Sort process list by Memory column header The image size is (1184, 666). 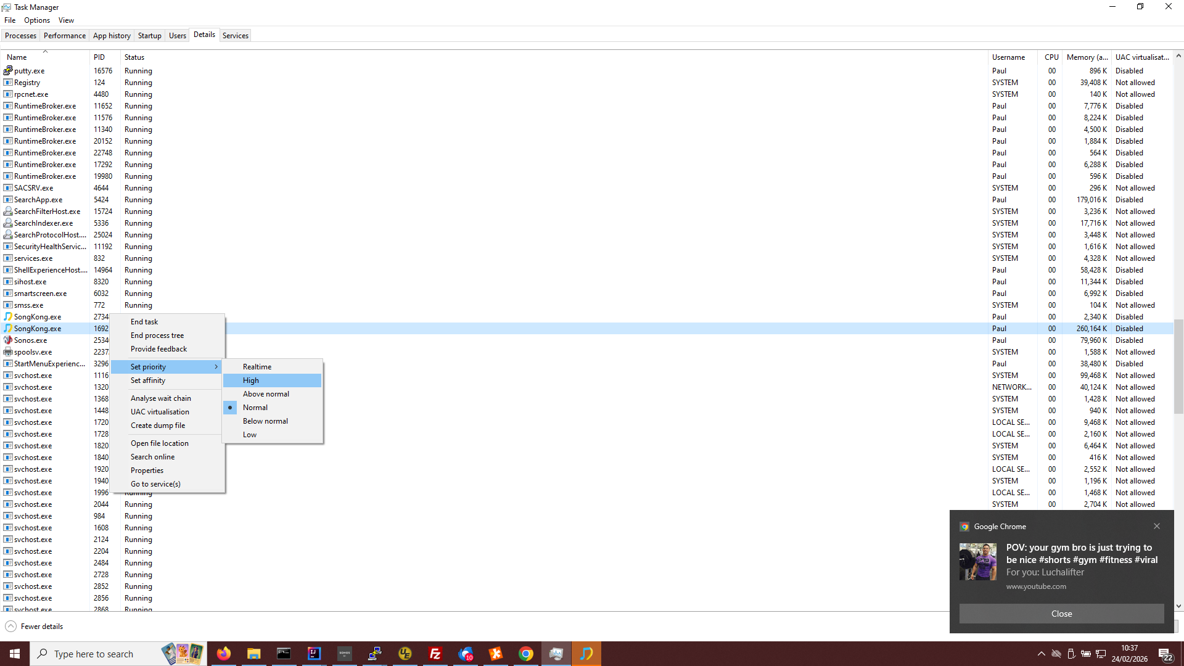click(x=1087, y=57)
